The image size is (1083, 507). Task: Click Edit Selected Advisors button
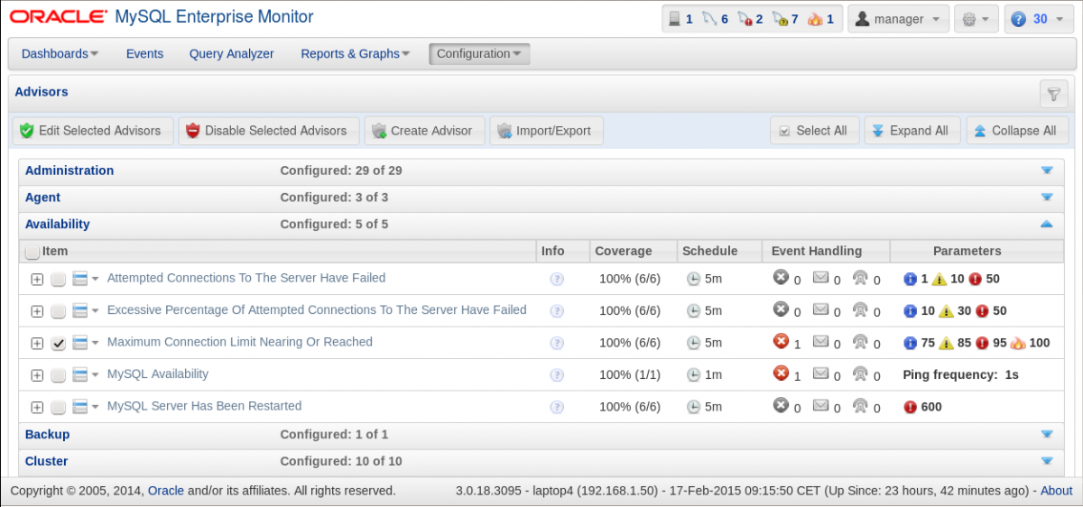click(92, 131)
